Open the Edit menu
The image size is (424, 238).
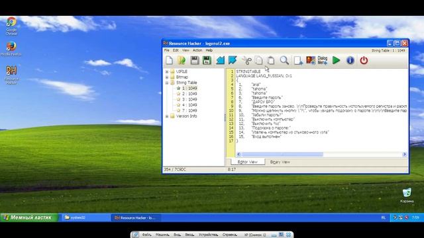[x=176, y=50]
